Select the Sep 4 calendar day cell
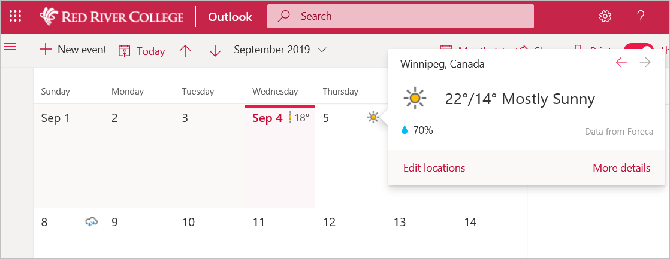This screenshot has height=259, width=670. coord(280,156)
